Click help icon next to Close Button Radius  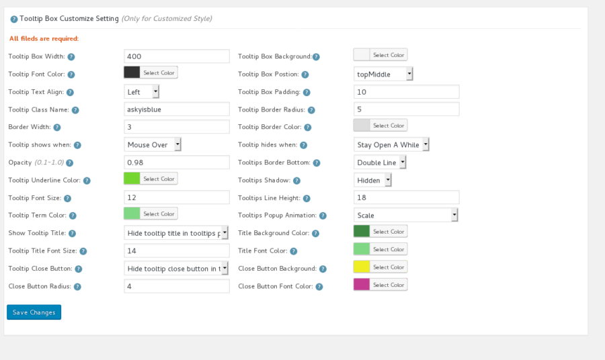pyautogui.click(x=77, y=286)
